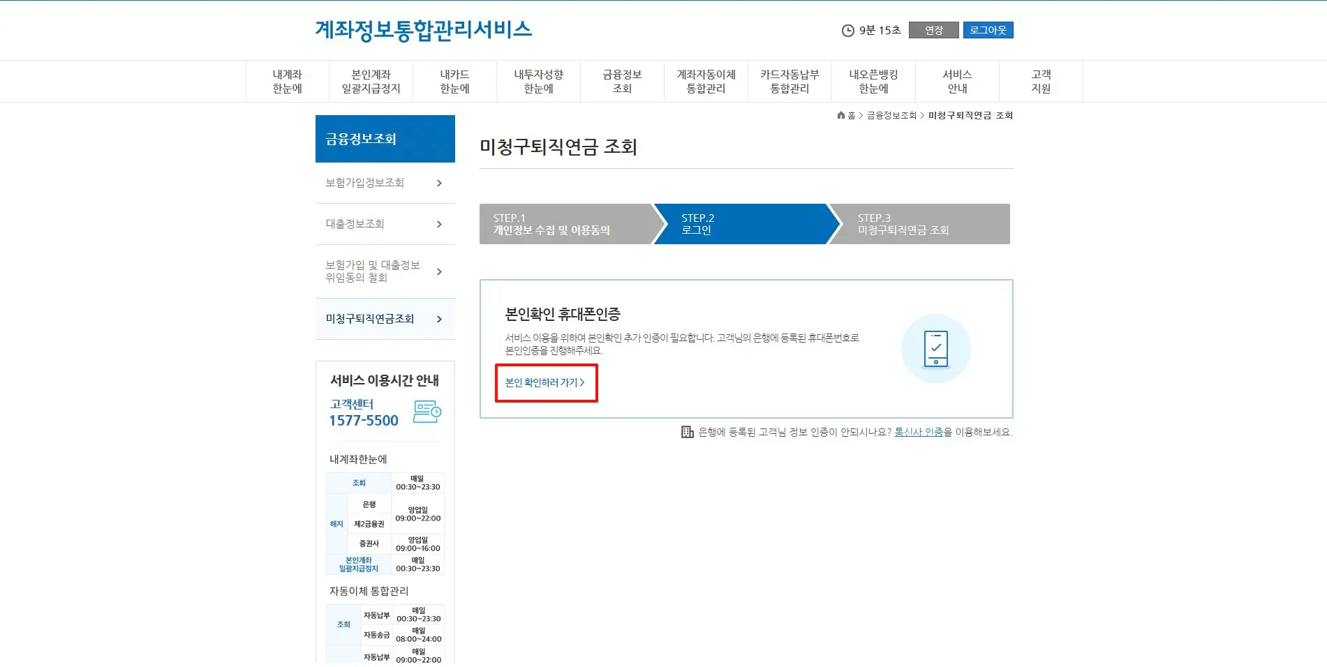Open 내계좌 한눈에 menu
This screenshot has width=1327, height=667.
[288, 82]
